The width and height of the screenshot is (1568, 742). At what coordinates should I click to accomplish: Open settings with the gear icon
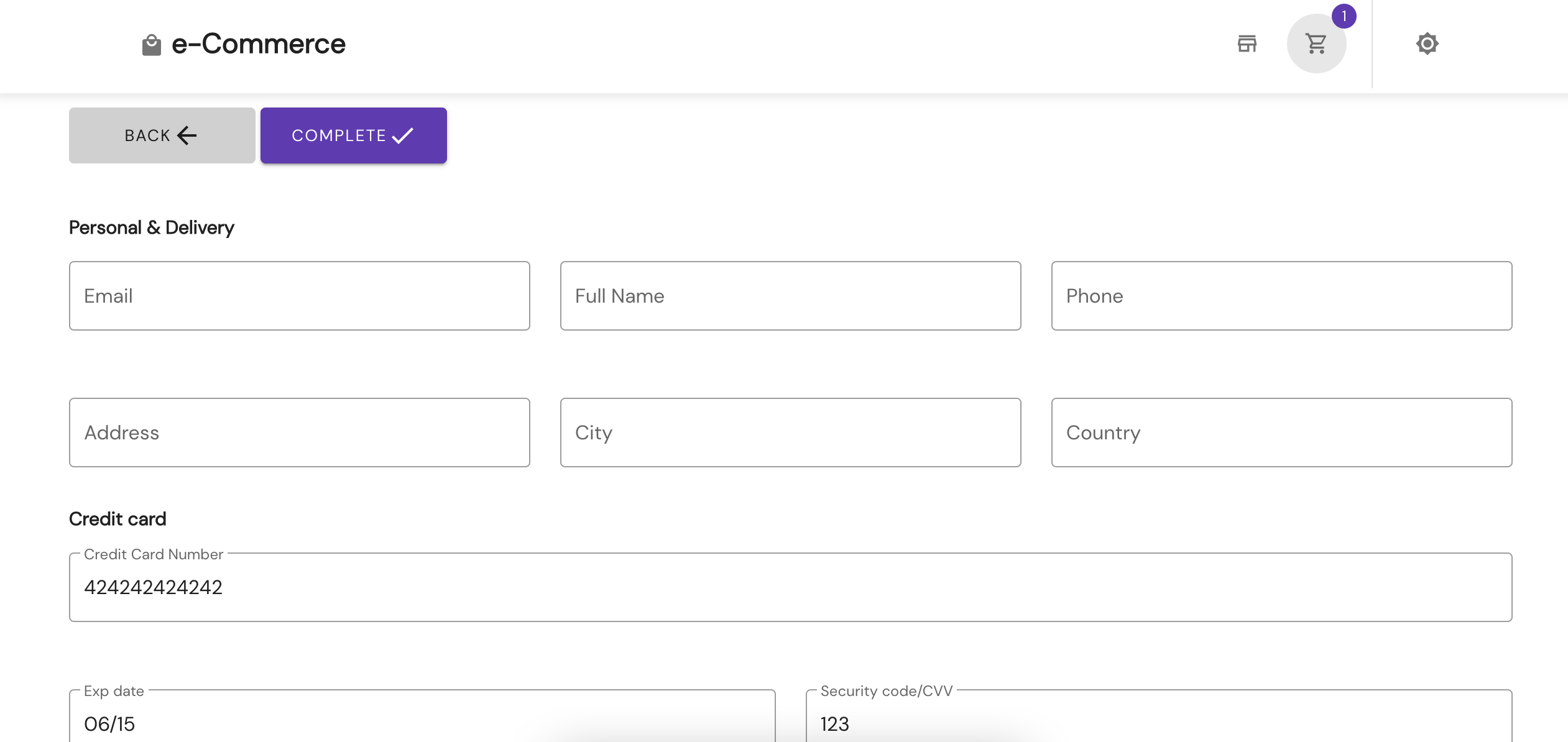click(x=1427, y=44)
